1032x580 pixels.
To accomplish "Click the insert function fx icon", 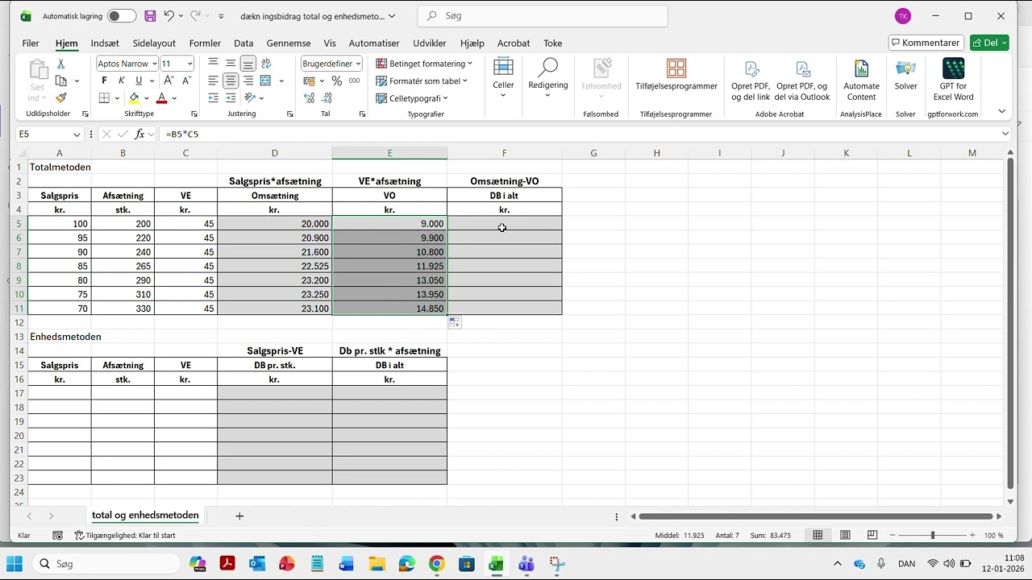I will (x=139, y=135).
